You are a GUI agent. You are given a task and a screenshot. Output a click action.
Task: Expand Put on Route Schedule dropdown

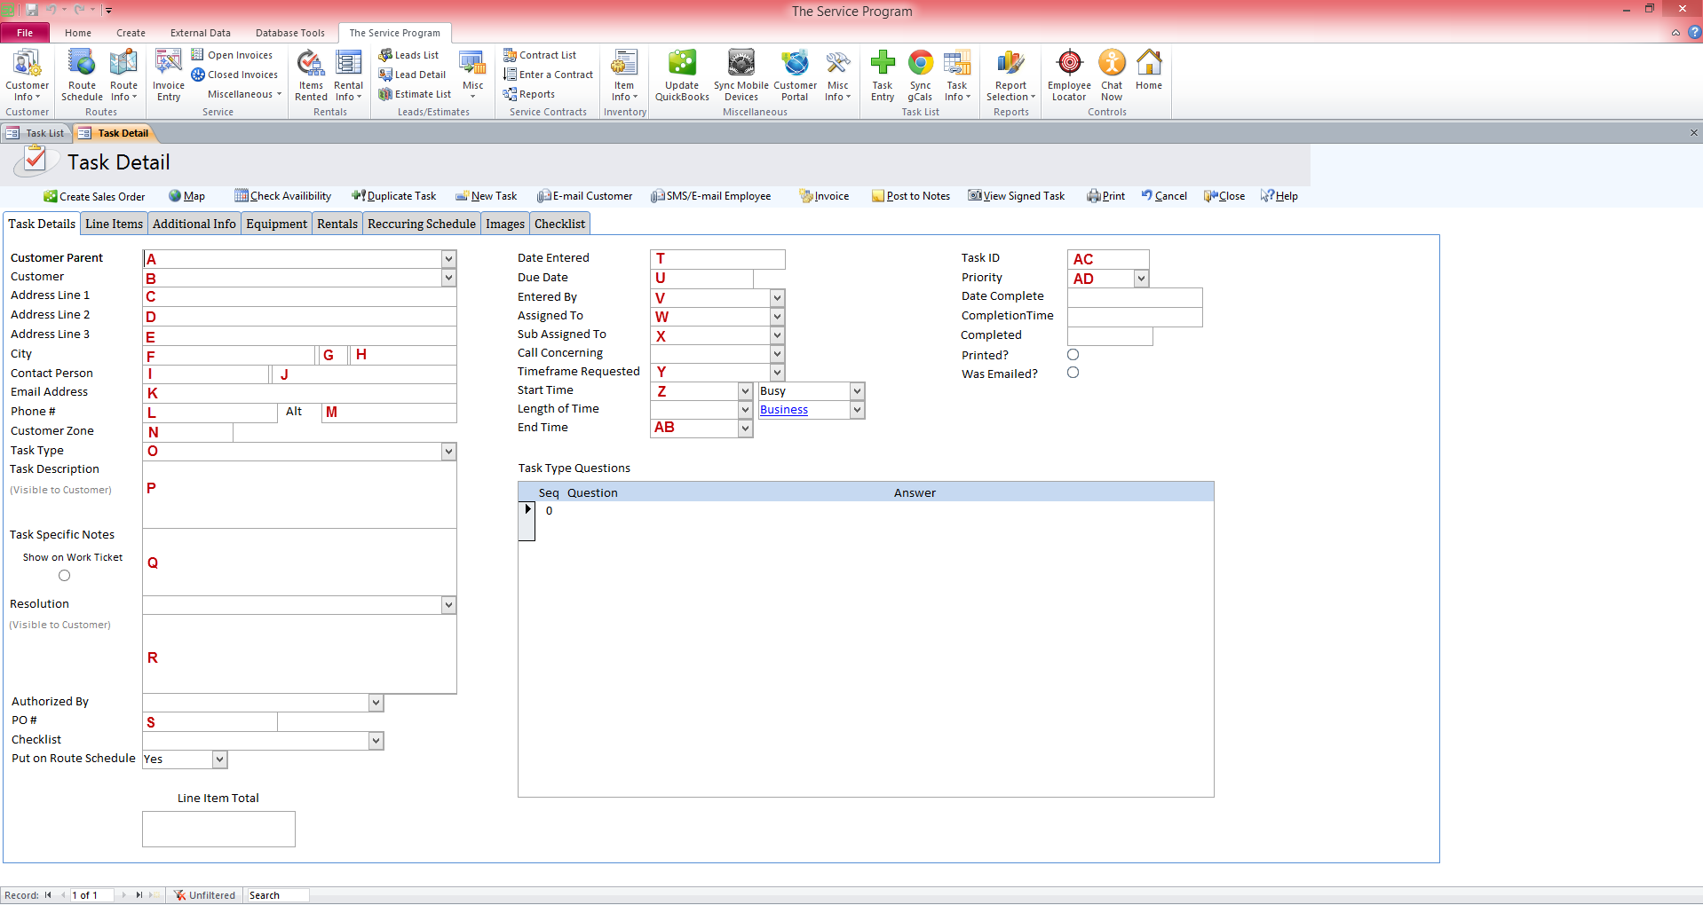click(219, 759)
